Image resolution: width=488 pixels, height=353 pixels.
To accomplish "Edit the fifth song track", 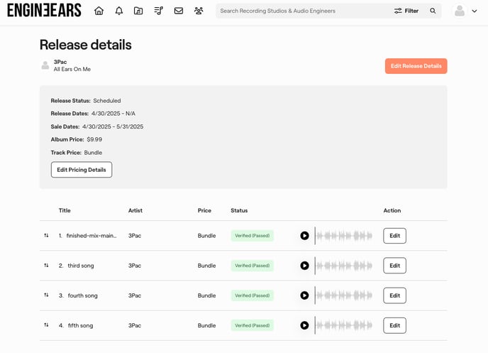I will click(394, 325).
